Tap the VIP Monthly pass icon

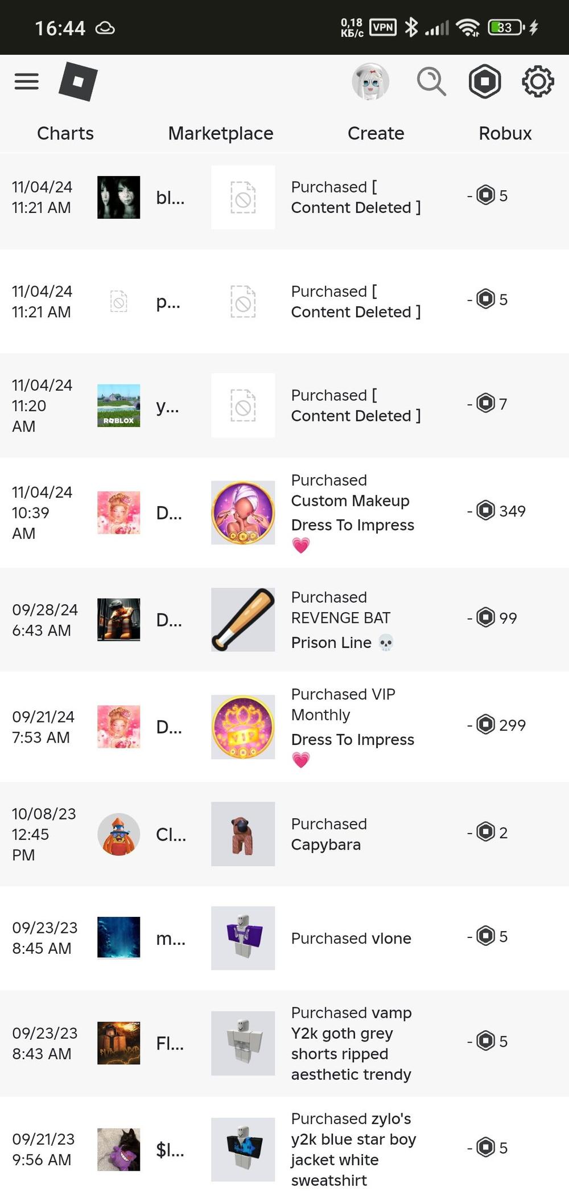click(243, 727)
